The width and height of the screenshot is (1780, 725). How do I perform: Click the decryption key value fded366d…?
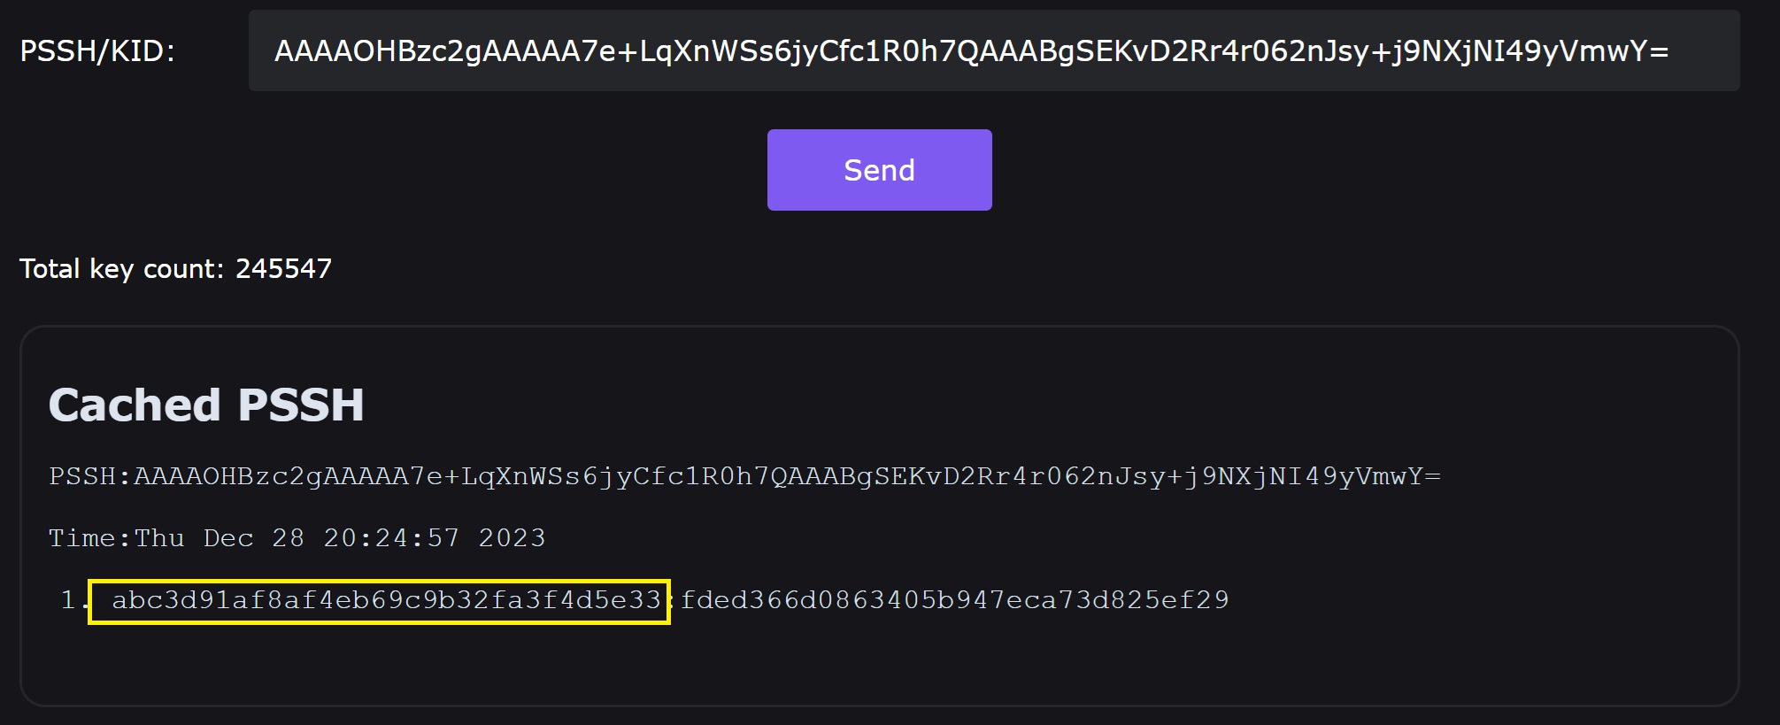click(954, 600)
